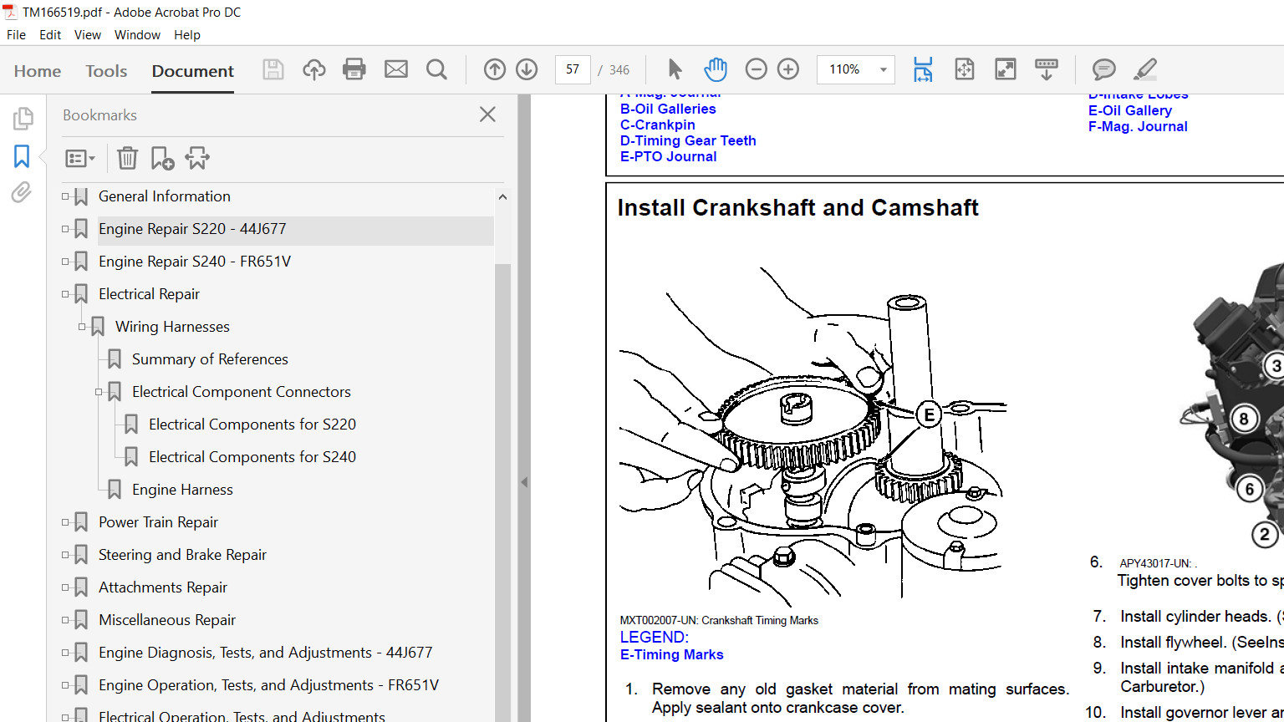Open the File menu

(x=16, y=35)
